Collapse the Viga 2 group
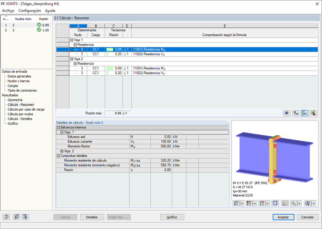Viewport: 322px width, 229px height. click(72, 59)
